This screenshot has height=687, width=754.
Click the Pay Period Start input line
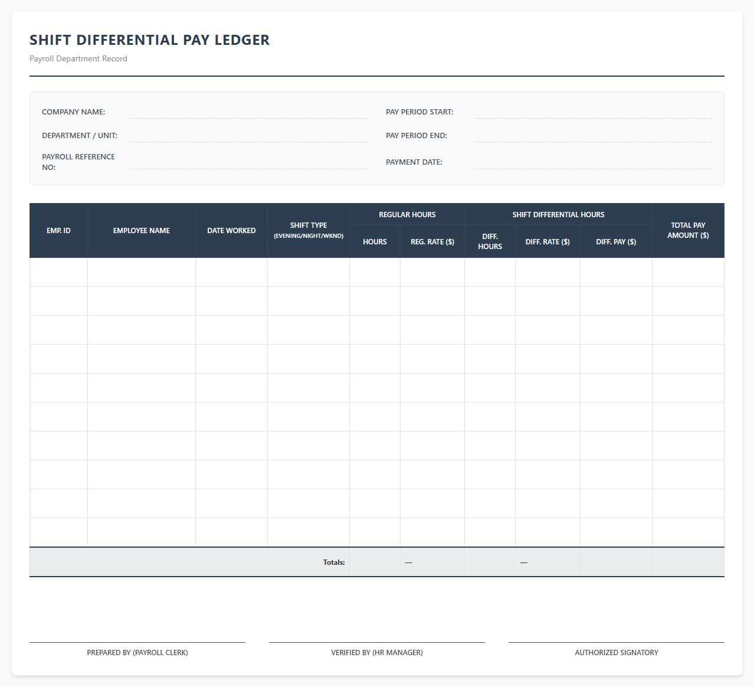pos(593,112)
